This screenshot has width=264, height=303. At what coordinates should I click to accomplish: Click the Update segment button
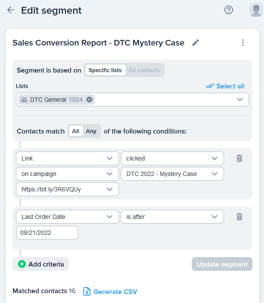click(222, 264)
